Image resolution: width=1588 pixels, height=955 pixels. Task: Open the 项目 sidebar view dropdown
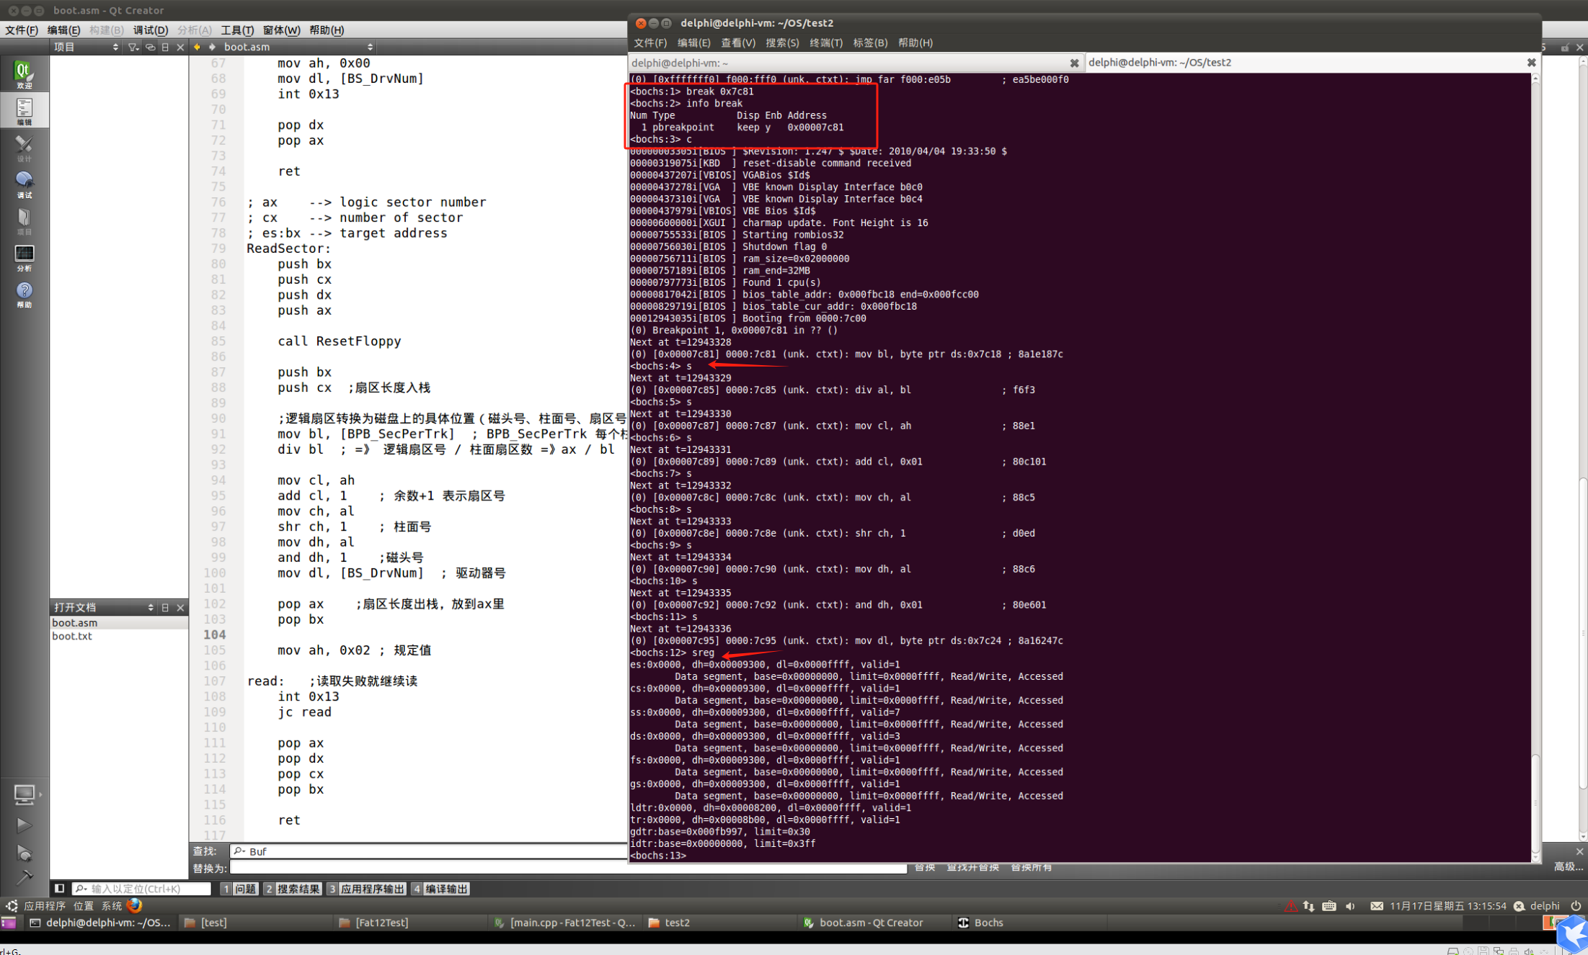[x=85, y=47]
